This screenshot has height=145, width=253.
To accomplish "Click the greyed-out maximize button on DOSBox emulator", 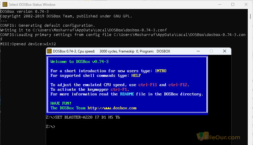I will click(x=211, y=51).
